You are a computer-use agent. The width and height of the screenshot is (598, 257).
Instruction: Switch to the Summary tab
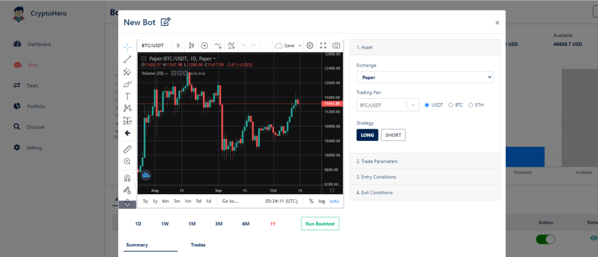[137, 245]
